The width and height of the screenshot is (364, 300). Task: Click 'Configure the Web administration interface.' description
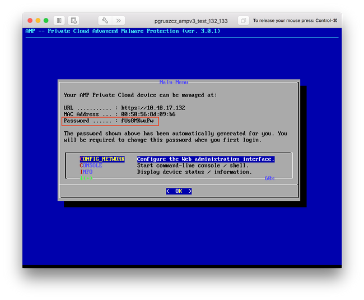tap(206, 159)
